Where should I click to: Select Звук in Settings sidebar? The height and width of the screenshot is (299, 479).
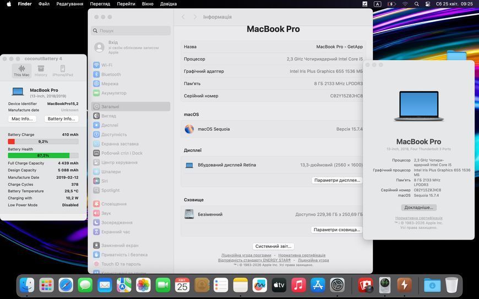click(130, 213)
